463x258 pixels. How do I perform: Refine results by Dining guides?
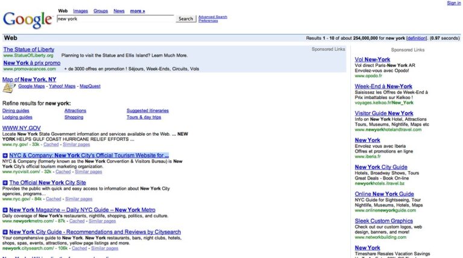[16, 111]
